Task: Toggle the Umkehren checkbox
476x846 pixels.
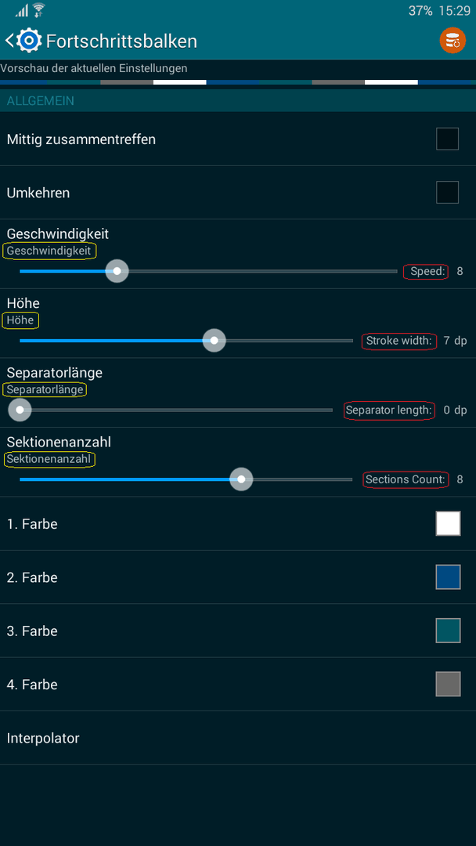Action: click(448, 192)
